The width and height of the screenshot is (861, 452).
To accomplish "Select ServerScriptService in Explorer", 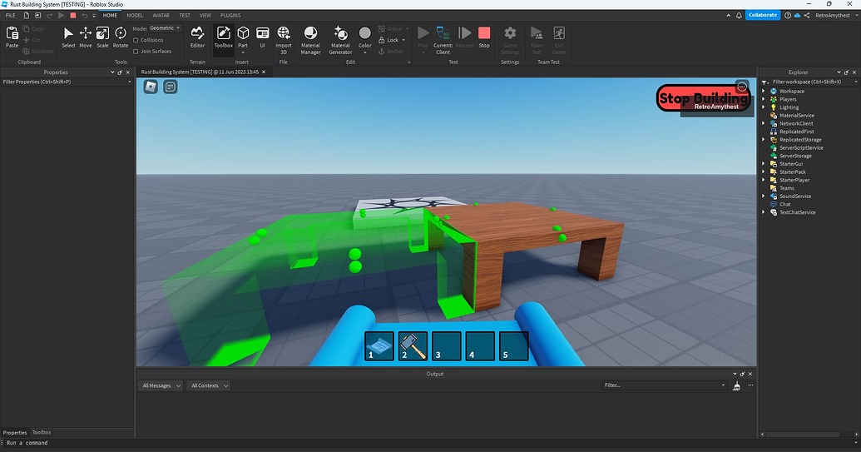I will click(801, 147).
